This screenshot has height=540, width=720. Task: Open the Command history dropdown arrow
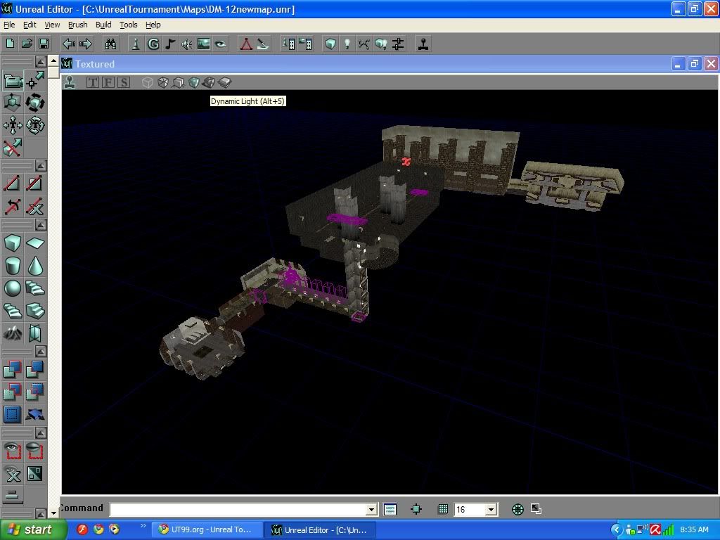(372, 509)
